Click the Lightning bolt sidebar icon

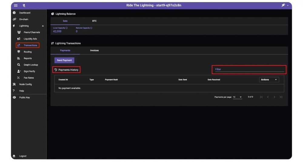point(14,26)
